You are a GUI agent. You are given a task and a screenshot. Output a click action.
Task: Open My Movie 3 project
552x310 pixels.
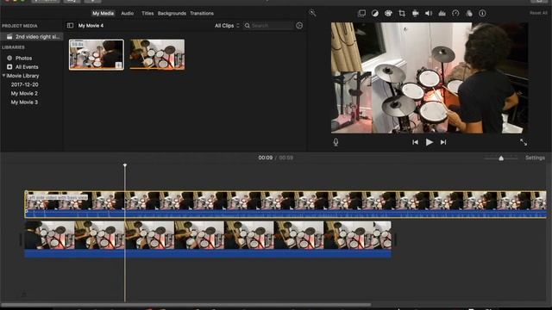pyautogui.click(x=24, y=102)
